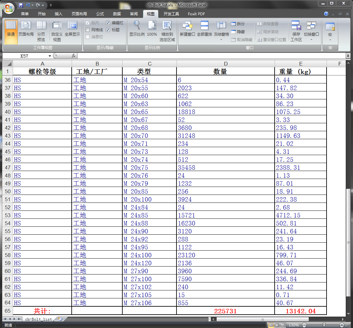
Task: Set zoom to 100%
Action: [x=152, y=29]
